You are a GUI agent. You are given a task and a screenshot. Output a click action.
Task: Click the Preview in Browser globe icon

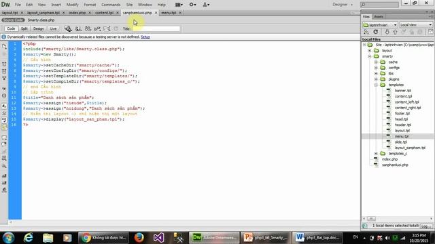pyautogui.click(x=79, y=28)
